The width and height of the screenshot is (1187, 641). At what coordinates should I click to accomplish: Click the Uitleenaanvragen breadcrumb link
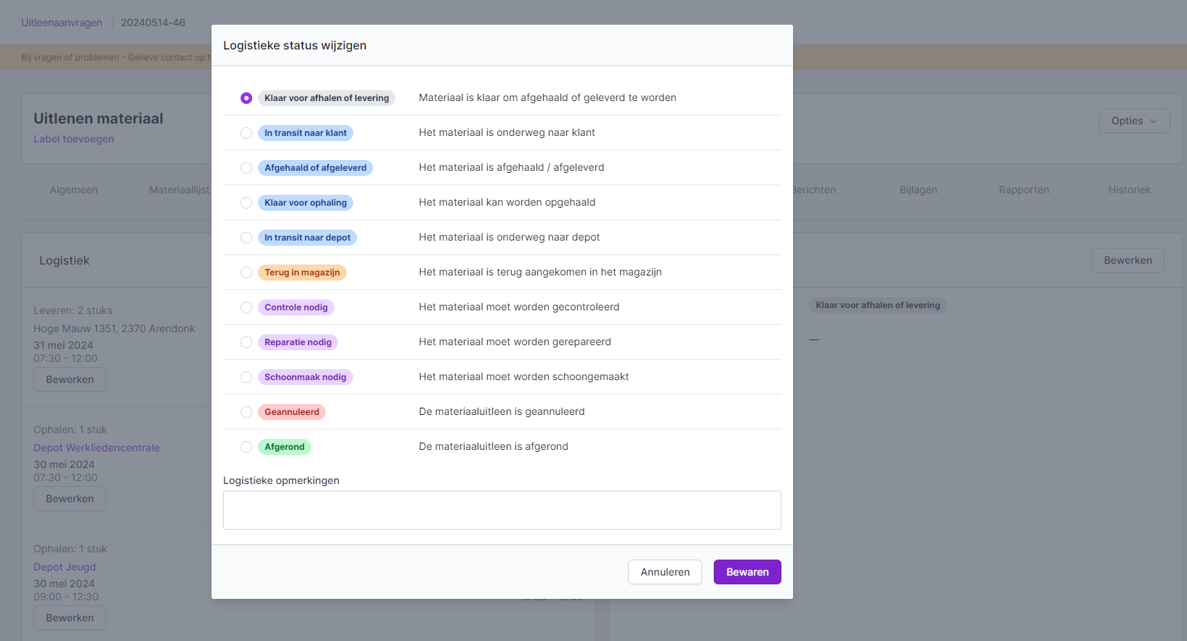click(x=62, y=23)
